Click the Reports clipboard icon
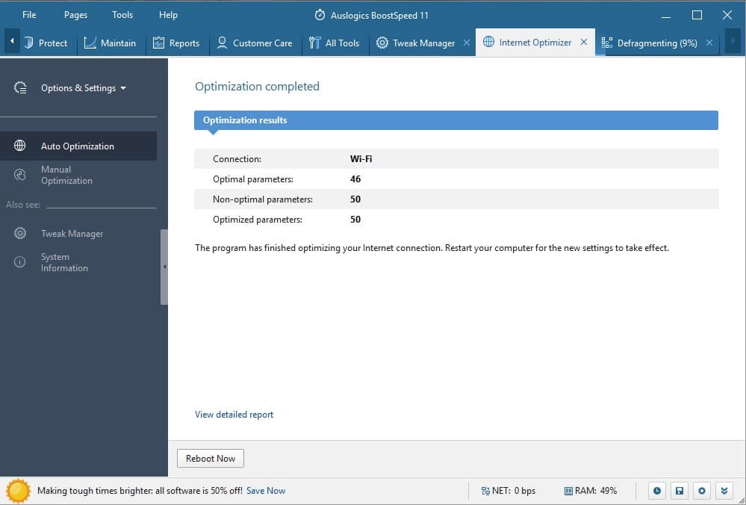The width and height of the screenshot is (746, 505). [158, 43]
